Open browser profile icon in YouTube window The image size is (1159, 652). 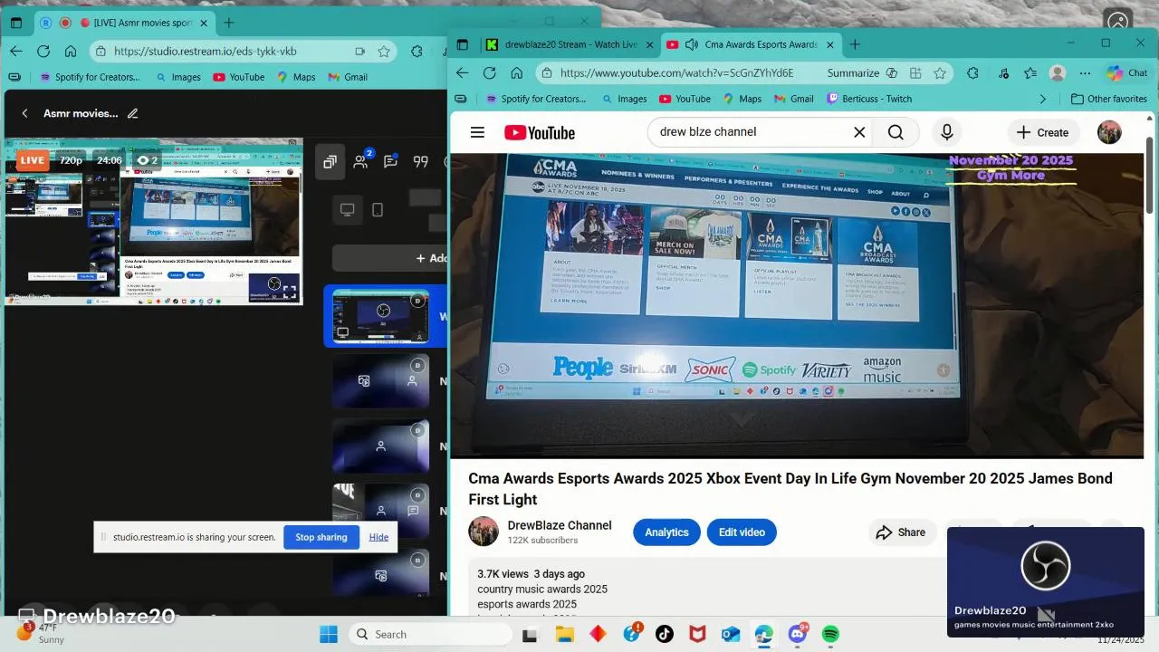click(1057, 73)
